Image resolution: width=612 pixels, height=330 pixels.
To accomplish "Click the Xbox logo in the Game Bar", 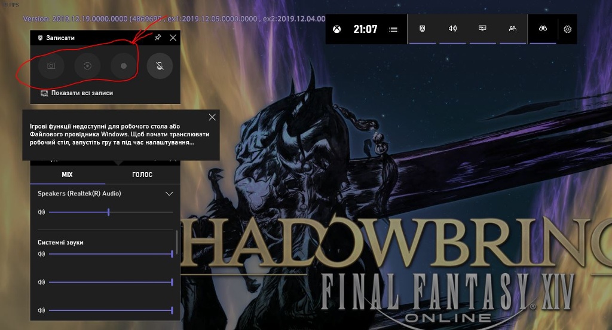I will pyautogui.click(x=337, y=29).
